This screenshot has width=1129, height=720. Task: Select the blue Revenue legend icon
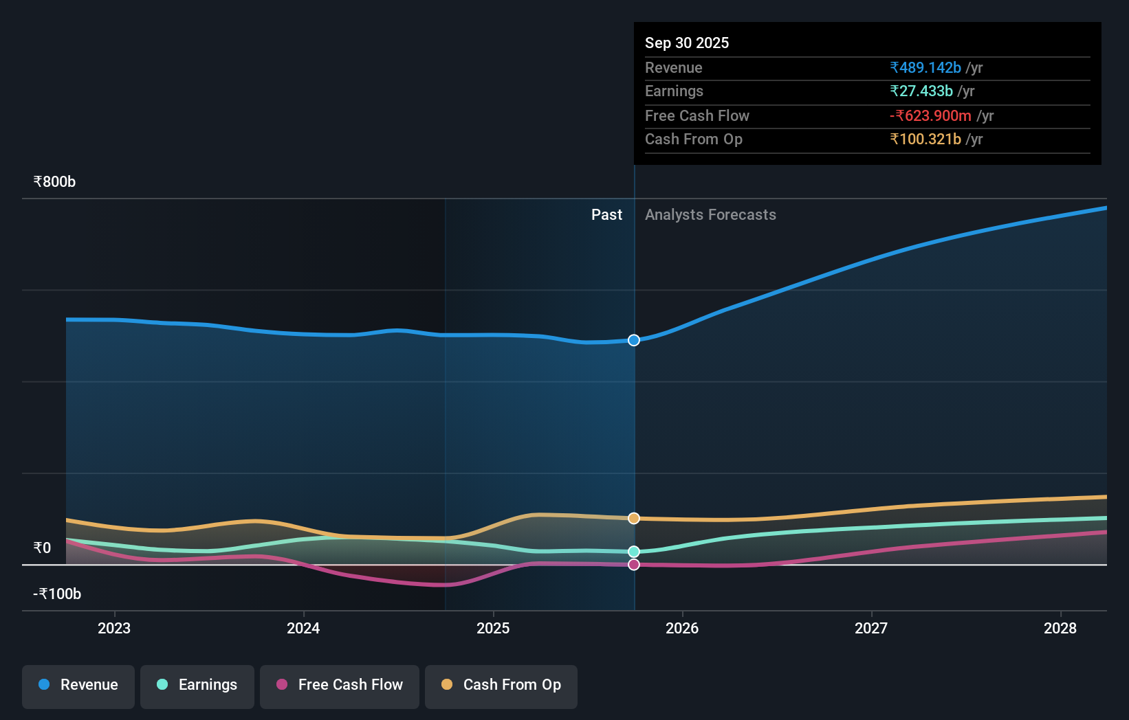(43, 685)
